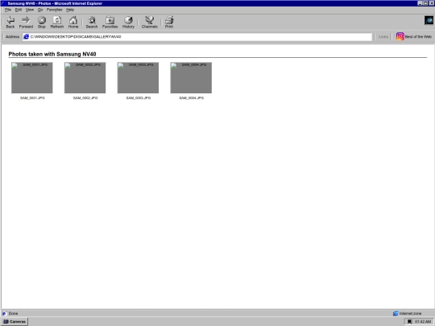Click the taskbar clock

[x=423, y=321]
